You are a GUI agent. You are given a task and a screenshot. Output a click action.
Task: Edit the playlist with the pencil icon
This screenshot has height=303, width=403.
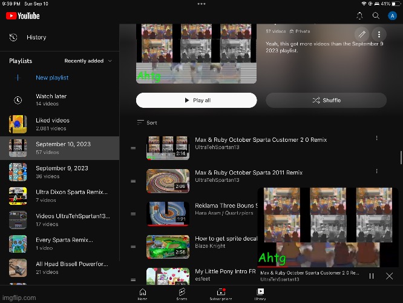[362, 34]
